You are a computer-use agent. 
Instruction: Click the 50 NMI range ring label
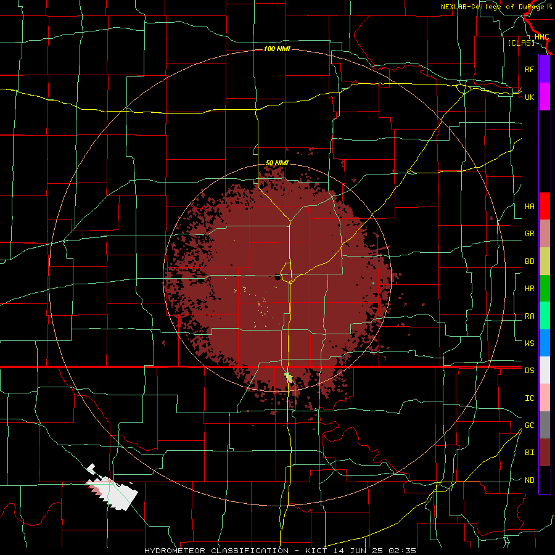click(277, 163)
